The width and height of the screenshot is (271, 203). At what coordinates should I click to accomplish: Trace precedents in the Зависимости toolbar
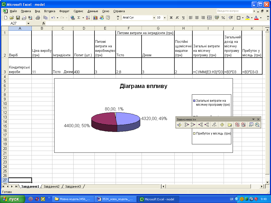[x=187, y=125]
